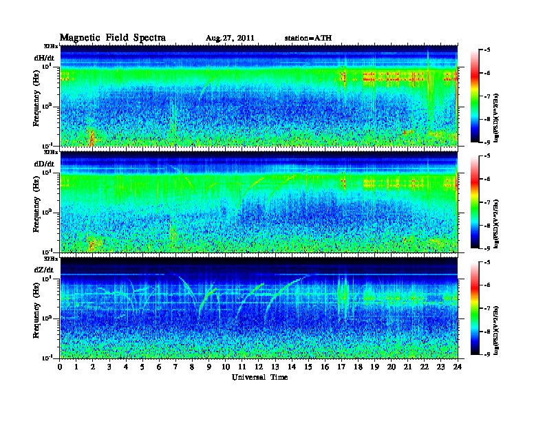Click hour tick label 0 on time axis
The height and width of the screenshot is (421, 545).
pyautogui.click(x=60, y=367)
